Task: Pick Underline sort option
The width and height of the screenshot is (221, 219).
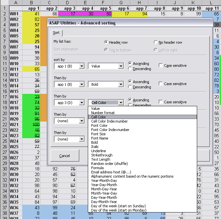Action: click(x=142, y=151)
